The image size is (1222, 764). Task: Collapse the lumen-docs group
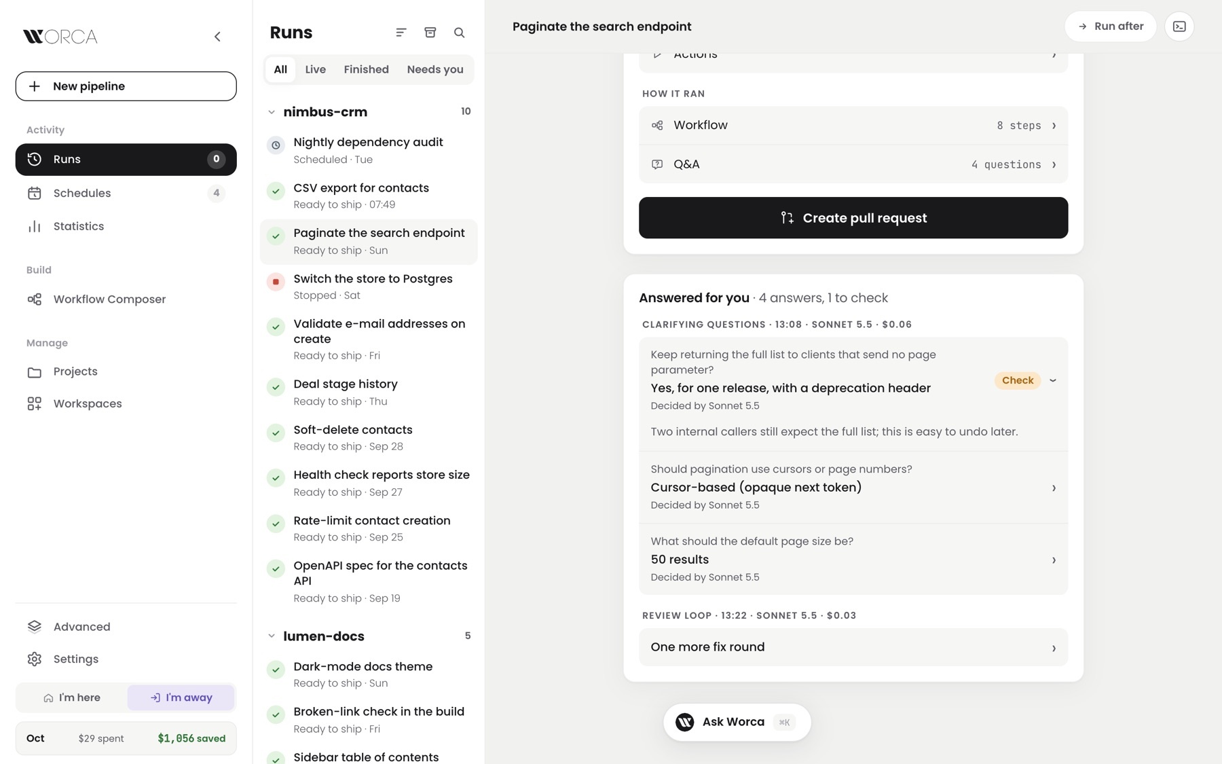(x=272, y=636)
